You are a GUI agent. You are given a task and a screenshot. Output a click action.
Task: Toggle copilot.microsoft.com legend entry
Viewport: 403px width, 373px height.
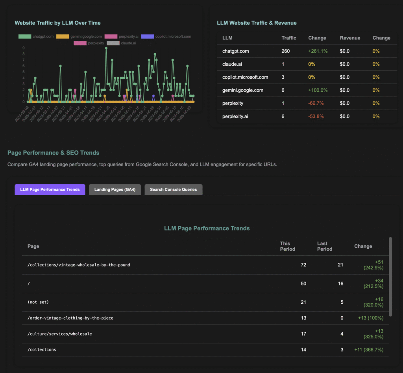click(x=166, y=37)
